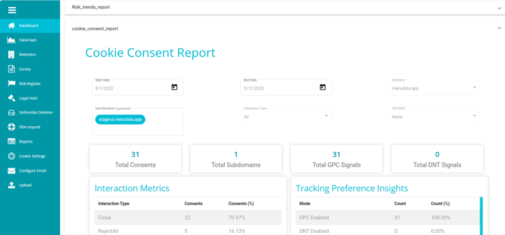Viewport: 505px width, 235px height.
Task: Click the GPC Enabled row
Action: [388, 218]
